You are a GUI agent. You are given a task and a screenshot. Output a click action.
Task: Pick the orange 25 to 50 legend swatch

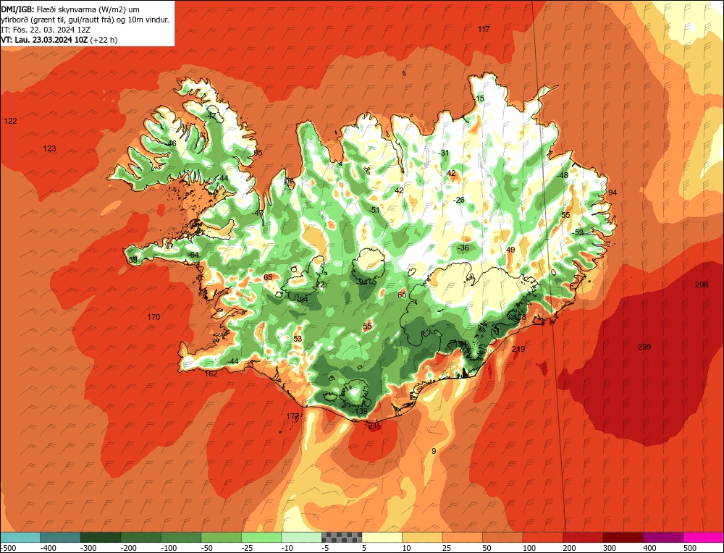pyautogui.click(x=462, y=537)
